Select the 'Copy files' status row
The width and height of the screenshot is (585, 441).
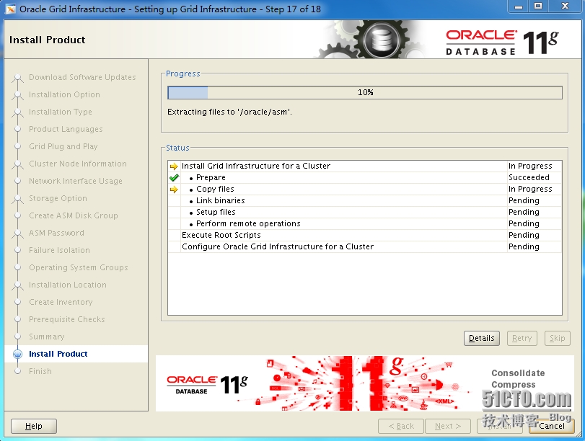click(365, 189)
